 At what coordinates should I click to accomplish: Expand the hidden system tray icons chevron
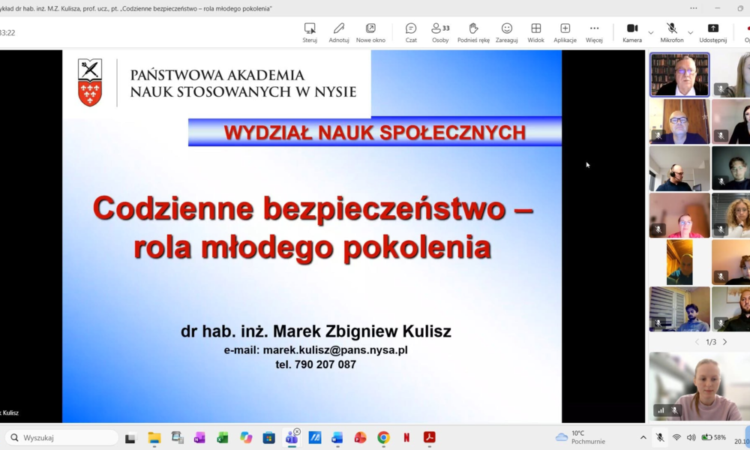[x=643, y=437]
